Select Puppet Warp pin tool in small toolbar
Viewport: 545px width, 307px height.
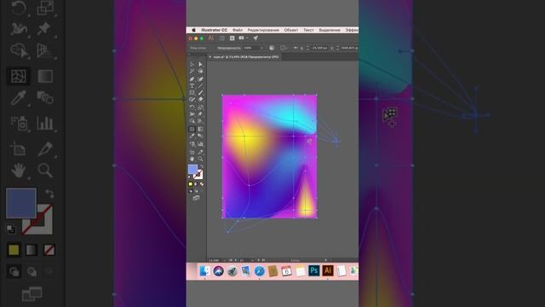coord(201,113)
